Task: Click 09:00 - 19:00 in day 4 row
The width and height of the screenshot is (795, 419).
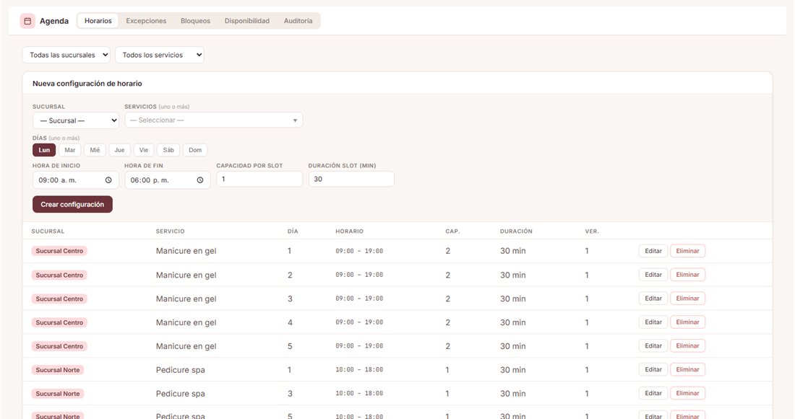Action: click(359, 322)
